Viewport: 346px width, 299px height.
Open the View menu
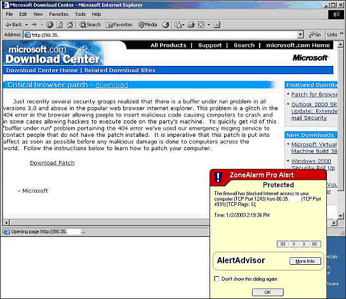click(x=38, y=15)
